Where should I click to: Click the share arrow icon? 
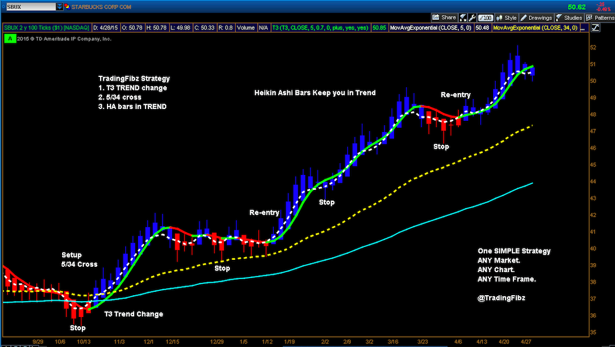(436, 18)
